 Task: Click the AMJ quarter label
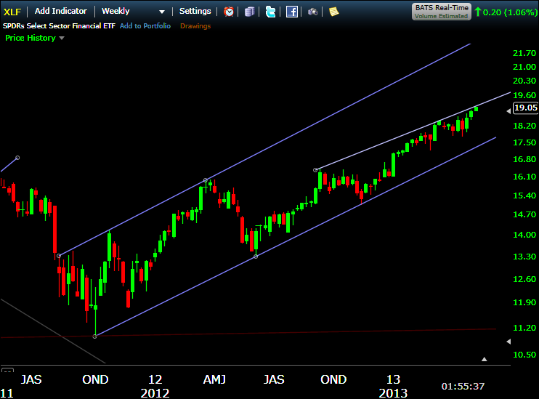pos(214,379)
